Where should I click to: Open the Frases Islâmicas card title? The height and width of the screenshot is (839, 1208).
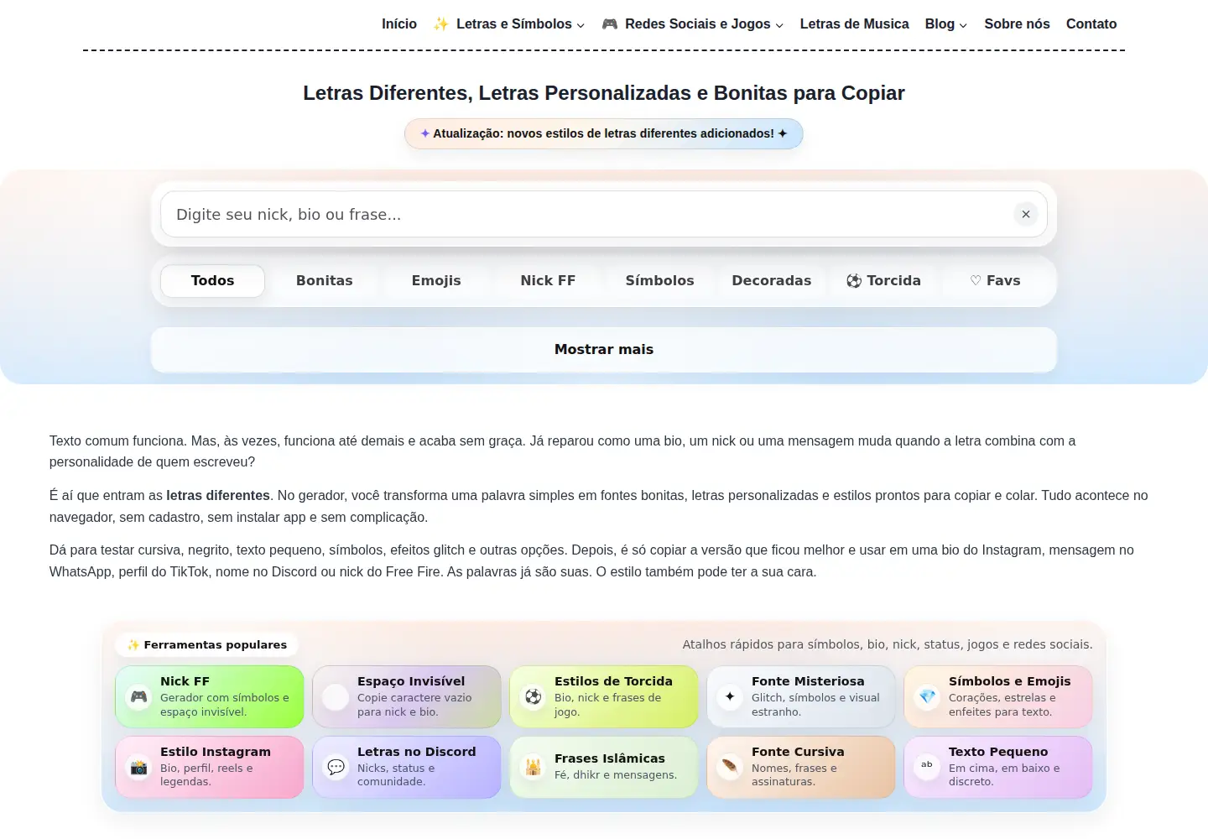pos(610,758)
